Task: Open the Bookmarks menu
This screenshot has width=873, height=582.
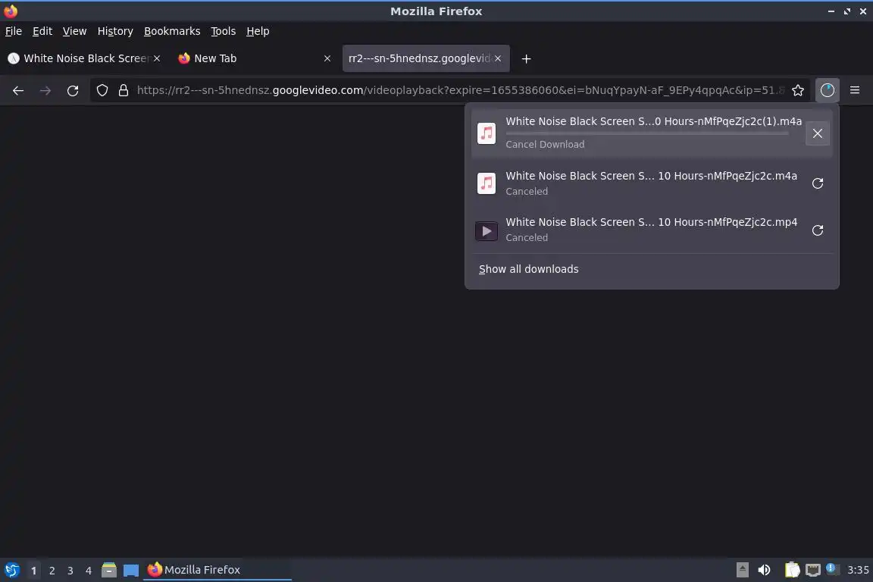Action: coord(172,31)
